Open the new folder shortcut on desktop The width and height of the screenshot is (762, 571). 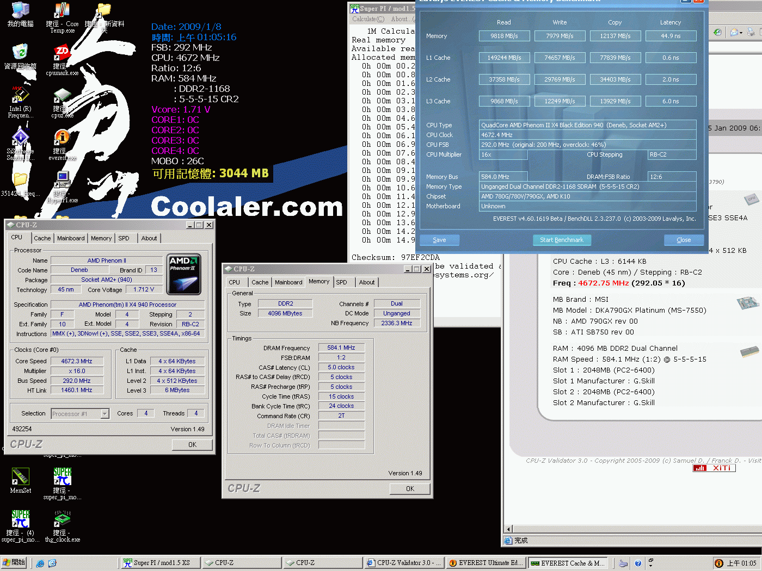(104, 18)
